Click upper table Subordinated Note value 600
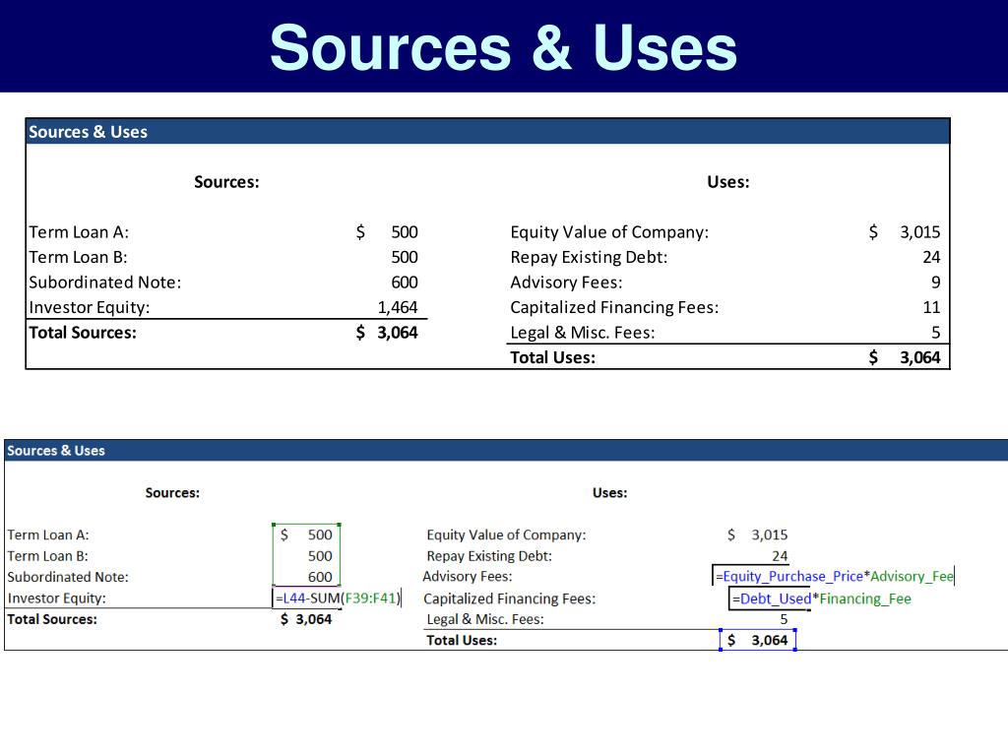This screenshot has width=1008, height=756. [x=405, y=283]
